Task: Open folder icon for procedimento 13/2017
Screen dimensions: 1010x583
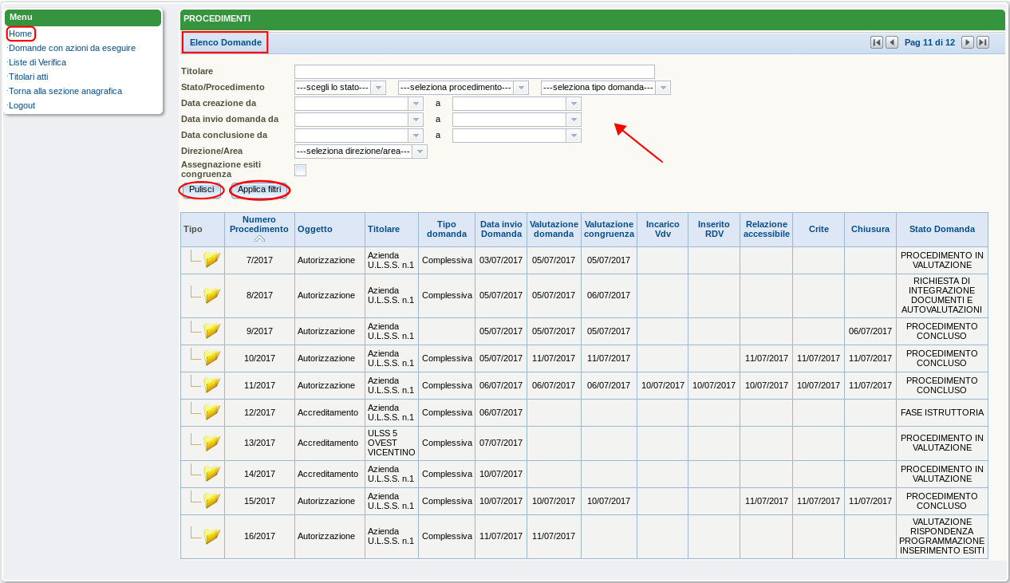Action: coord(211,443)
